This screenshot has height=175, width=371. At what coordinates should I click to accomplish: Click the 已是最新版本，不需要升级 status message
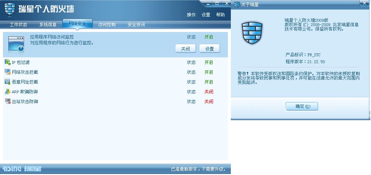(198, 169)
